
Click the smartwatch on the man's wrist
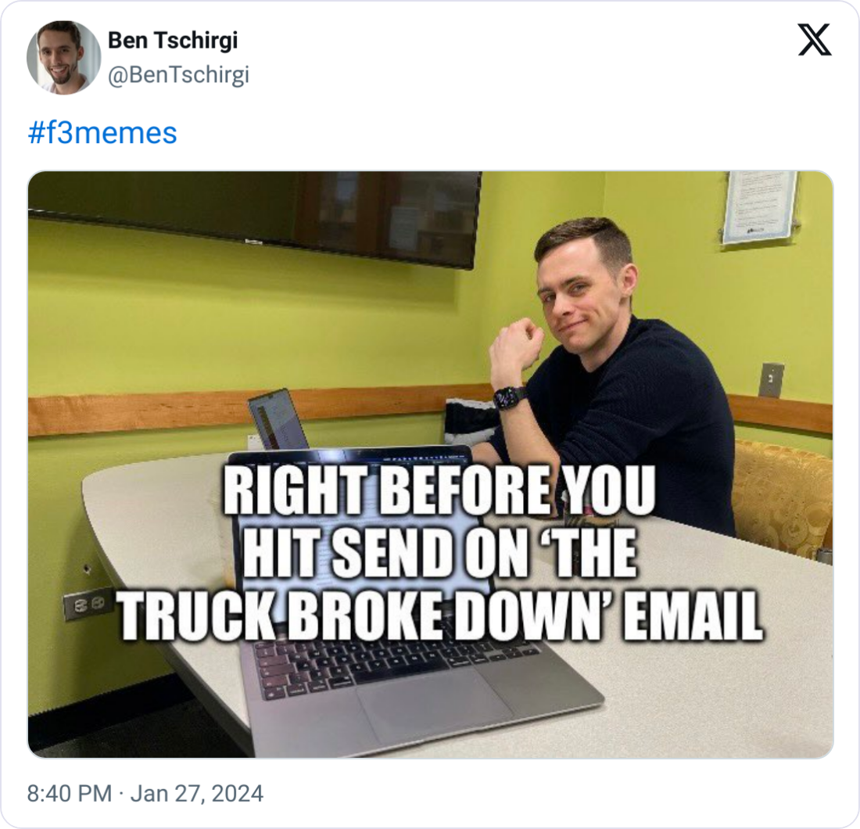click(x=510, y=397)
